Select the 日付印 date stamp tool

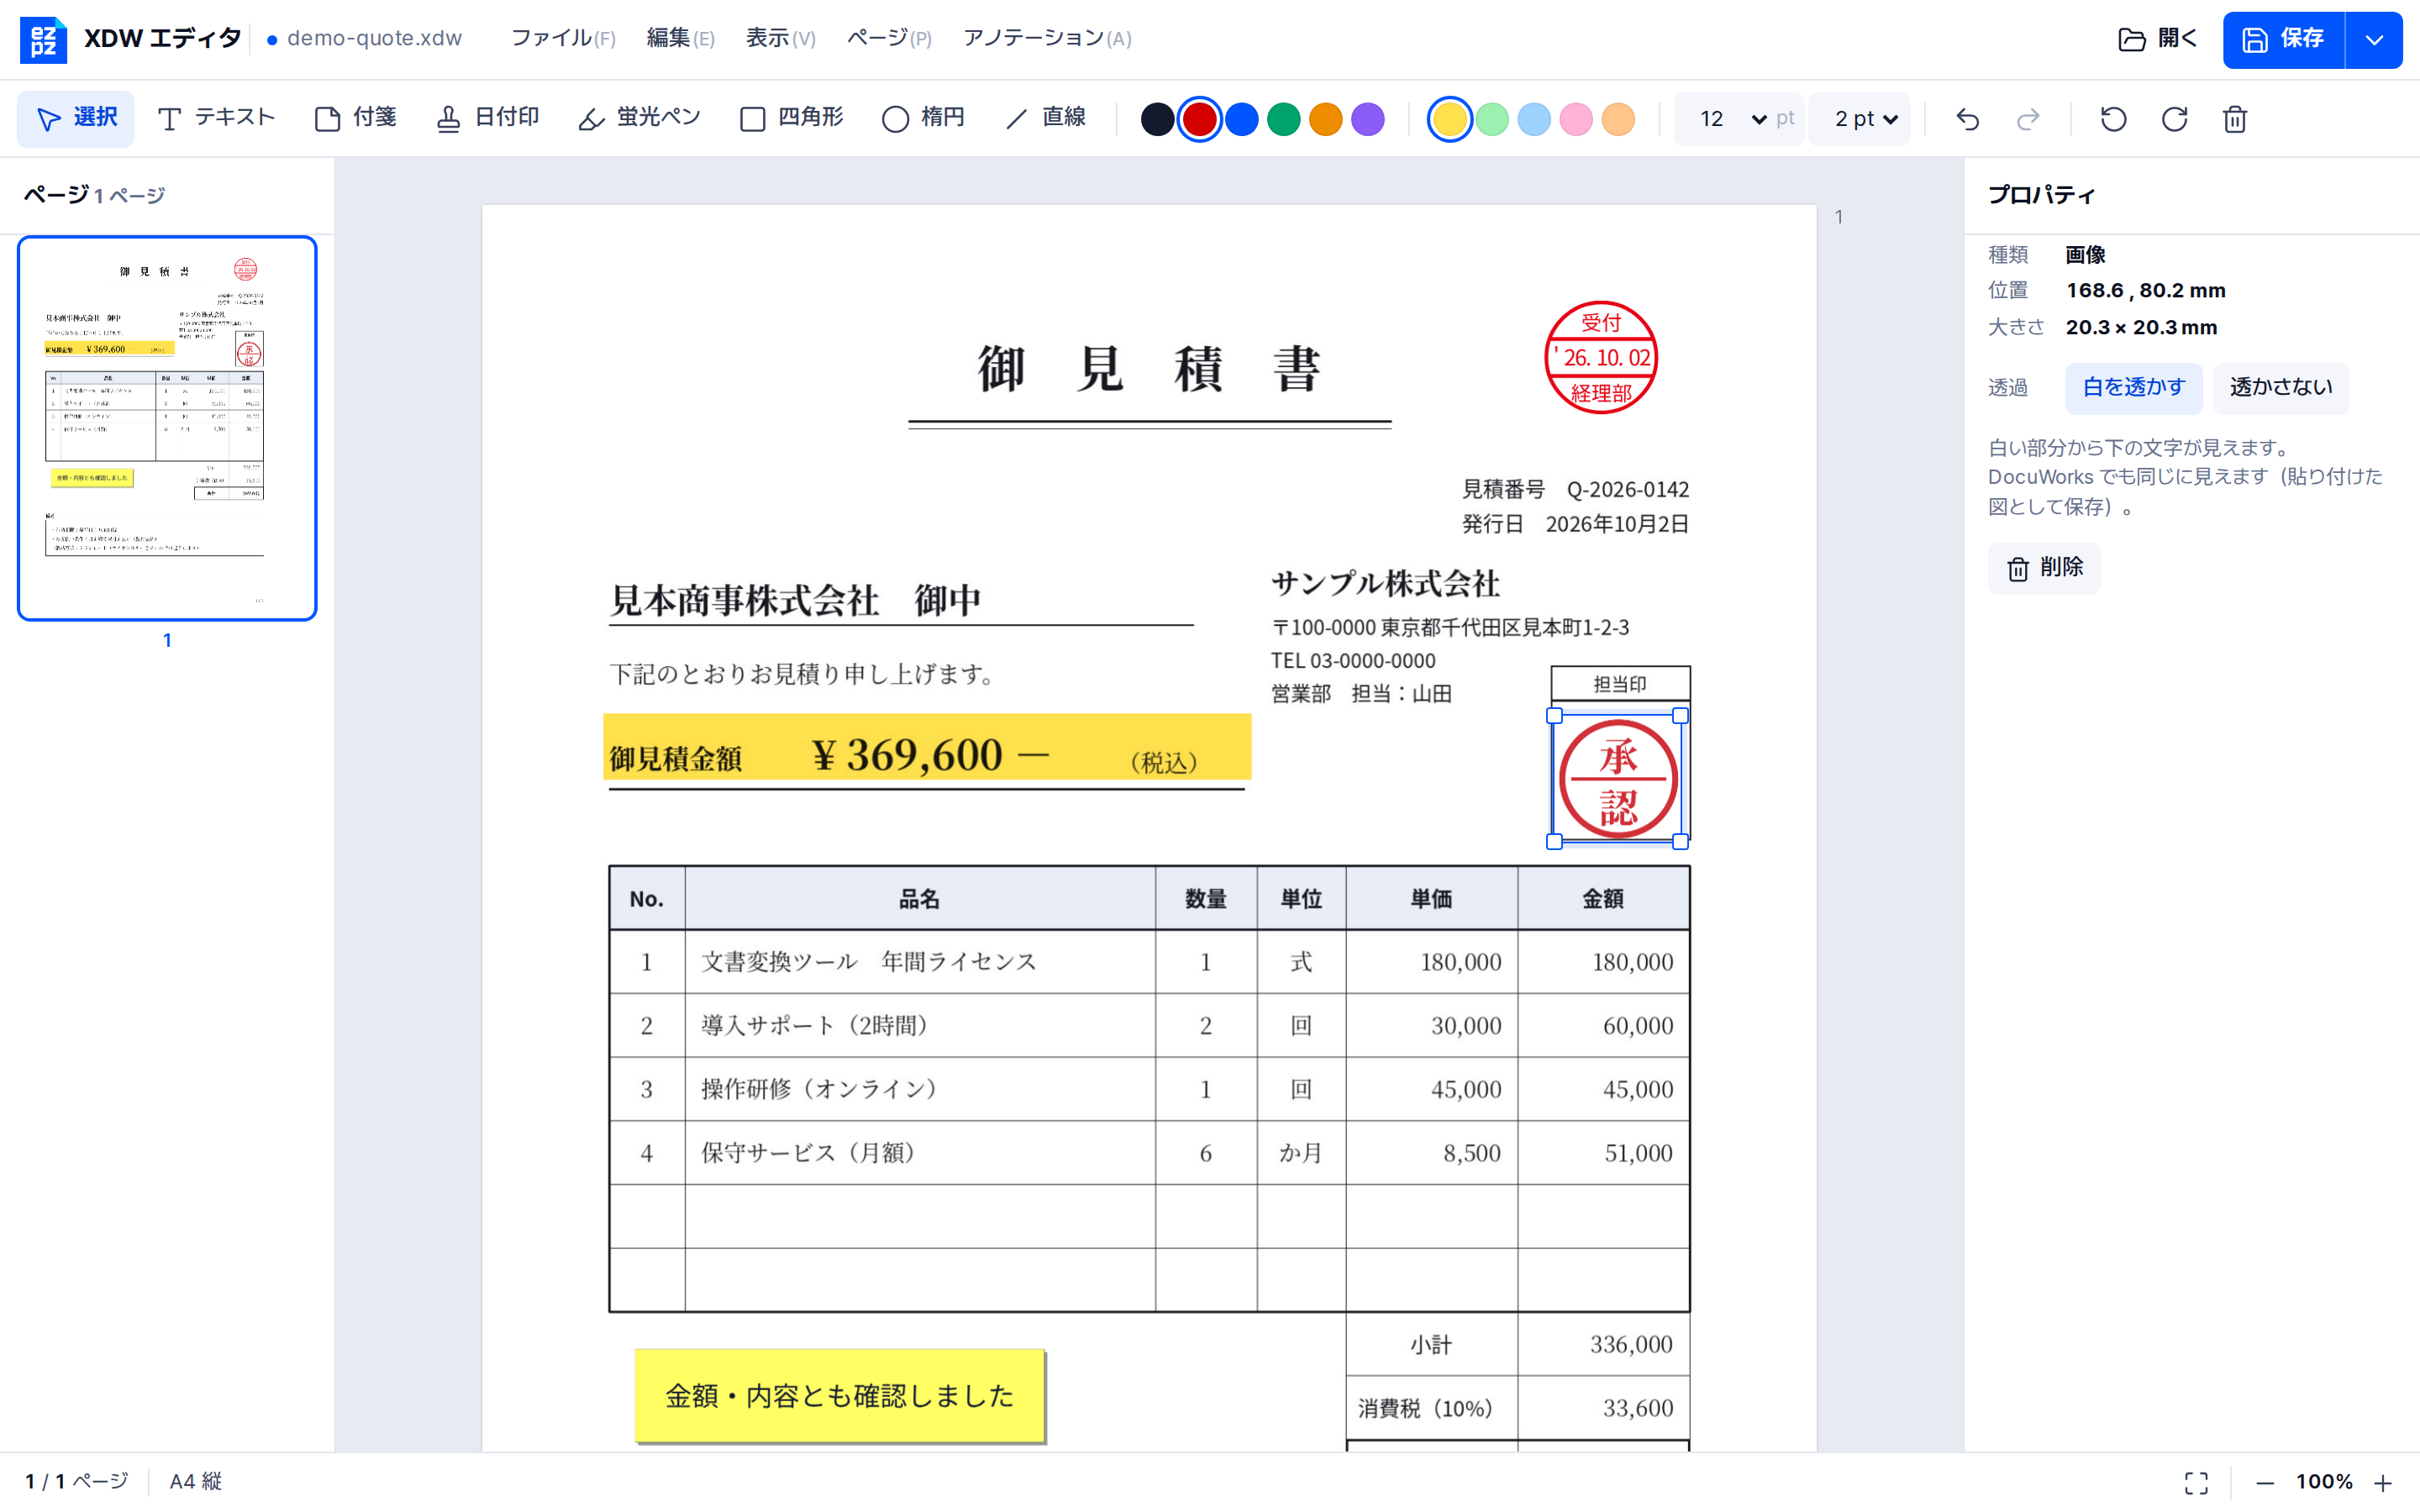pyautogui.click(x=488, y=119)
